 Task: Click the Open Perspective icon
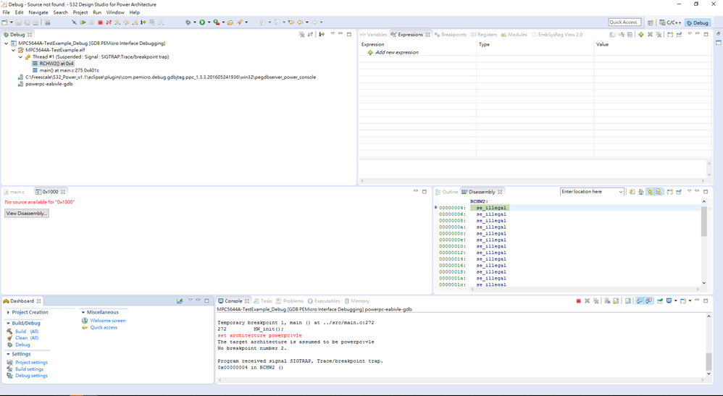coord(650,22)
